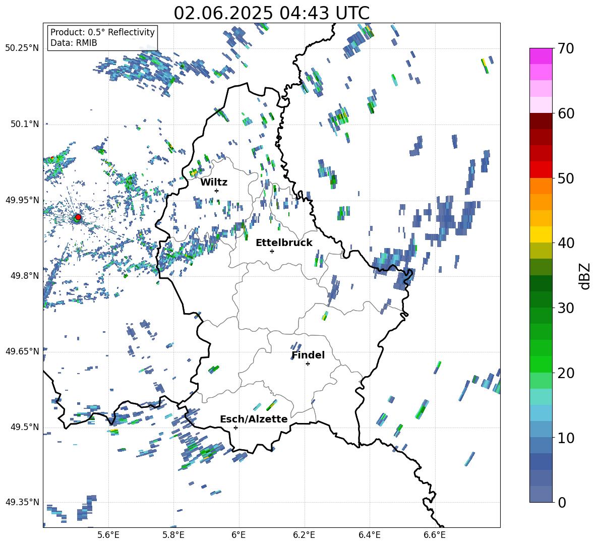Click the Data: RMIB text
The height and width of the screenshot is (545, 597).
pyautogui.click(x=74, y=43)
